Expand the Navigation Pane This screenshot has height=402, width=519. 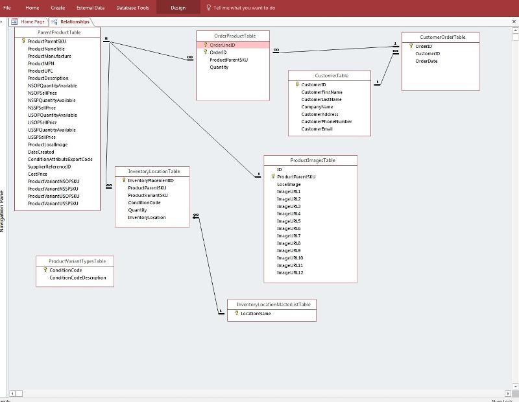coord(3,21)
